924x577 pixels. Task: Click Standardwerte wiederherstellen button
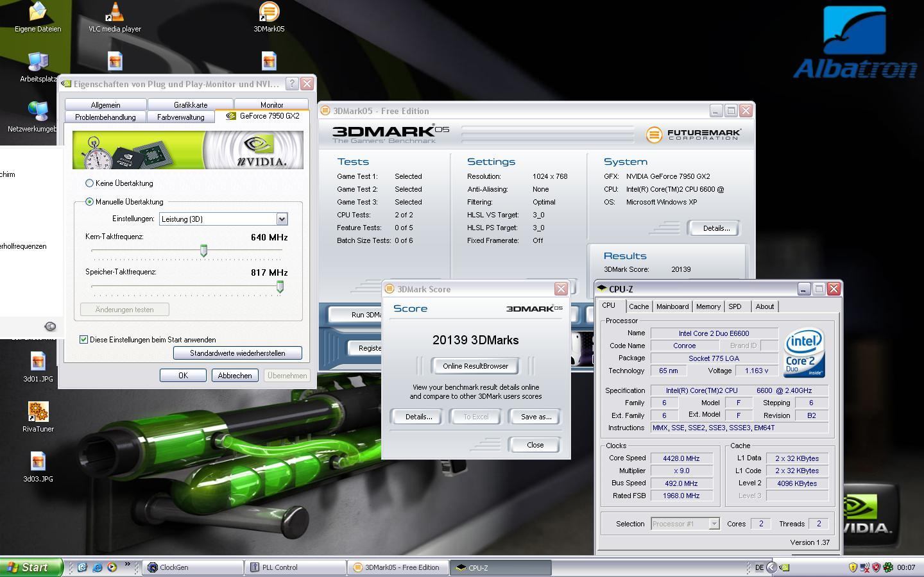click(x=237, y=353)
